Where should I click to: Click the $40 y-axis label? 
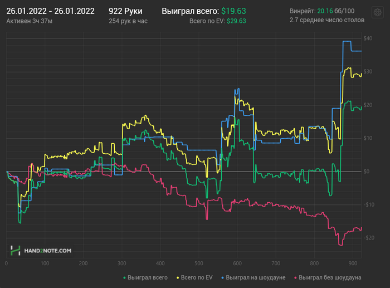coord(368,38)
